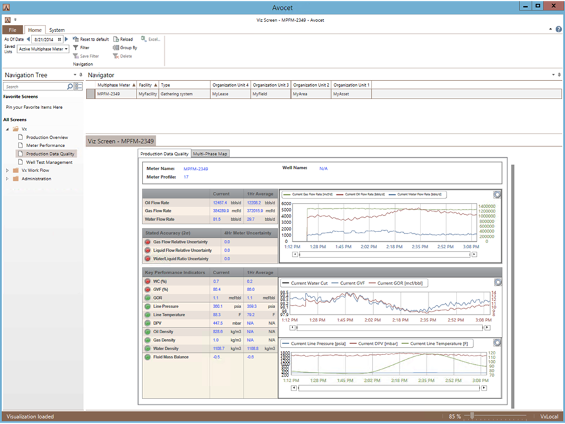This screenshot has height=424, width=565.
Task: Open settings gear on water cut chart
Action: click(497, 283)
